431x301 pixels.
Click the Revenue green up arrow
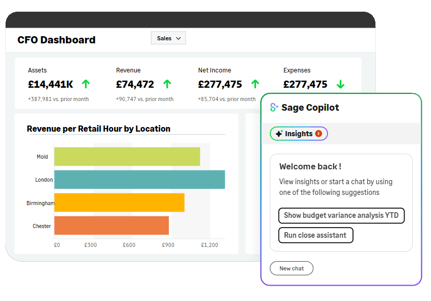tap(167, 84)
